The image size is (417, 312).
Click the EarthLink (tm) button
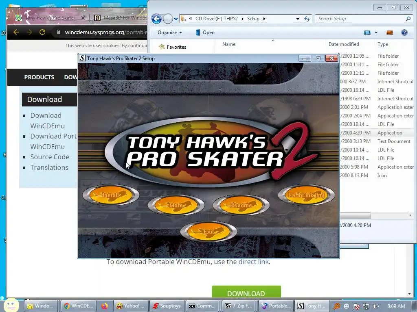(306, 195)
